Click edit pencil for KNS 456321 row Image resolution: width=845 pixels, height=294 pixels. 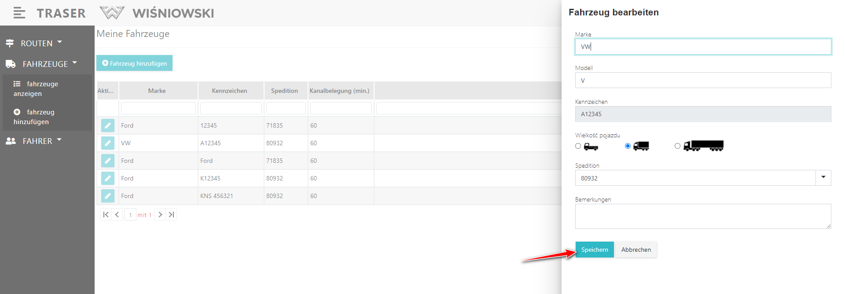tap(107, 196)
